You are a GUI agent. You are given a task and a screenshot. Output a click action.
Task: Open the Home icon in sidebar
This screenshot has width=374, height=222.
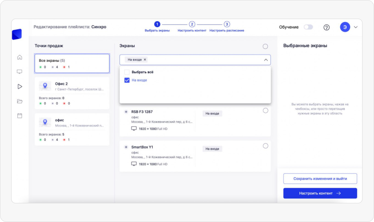(20, 57)
